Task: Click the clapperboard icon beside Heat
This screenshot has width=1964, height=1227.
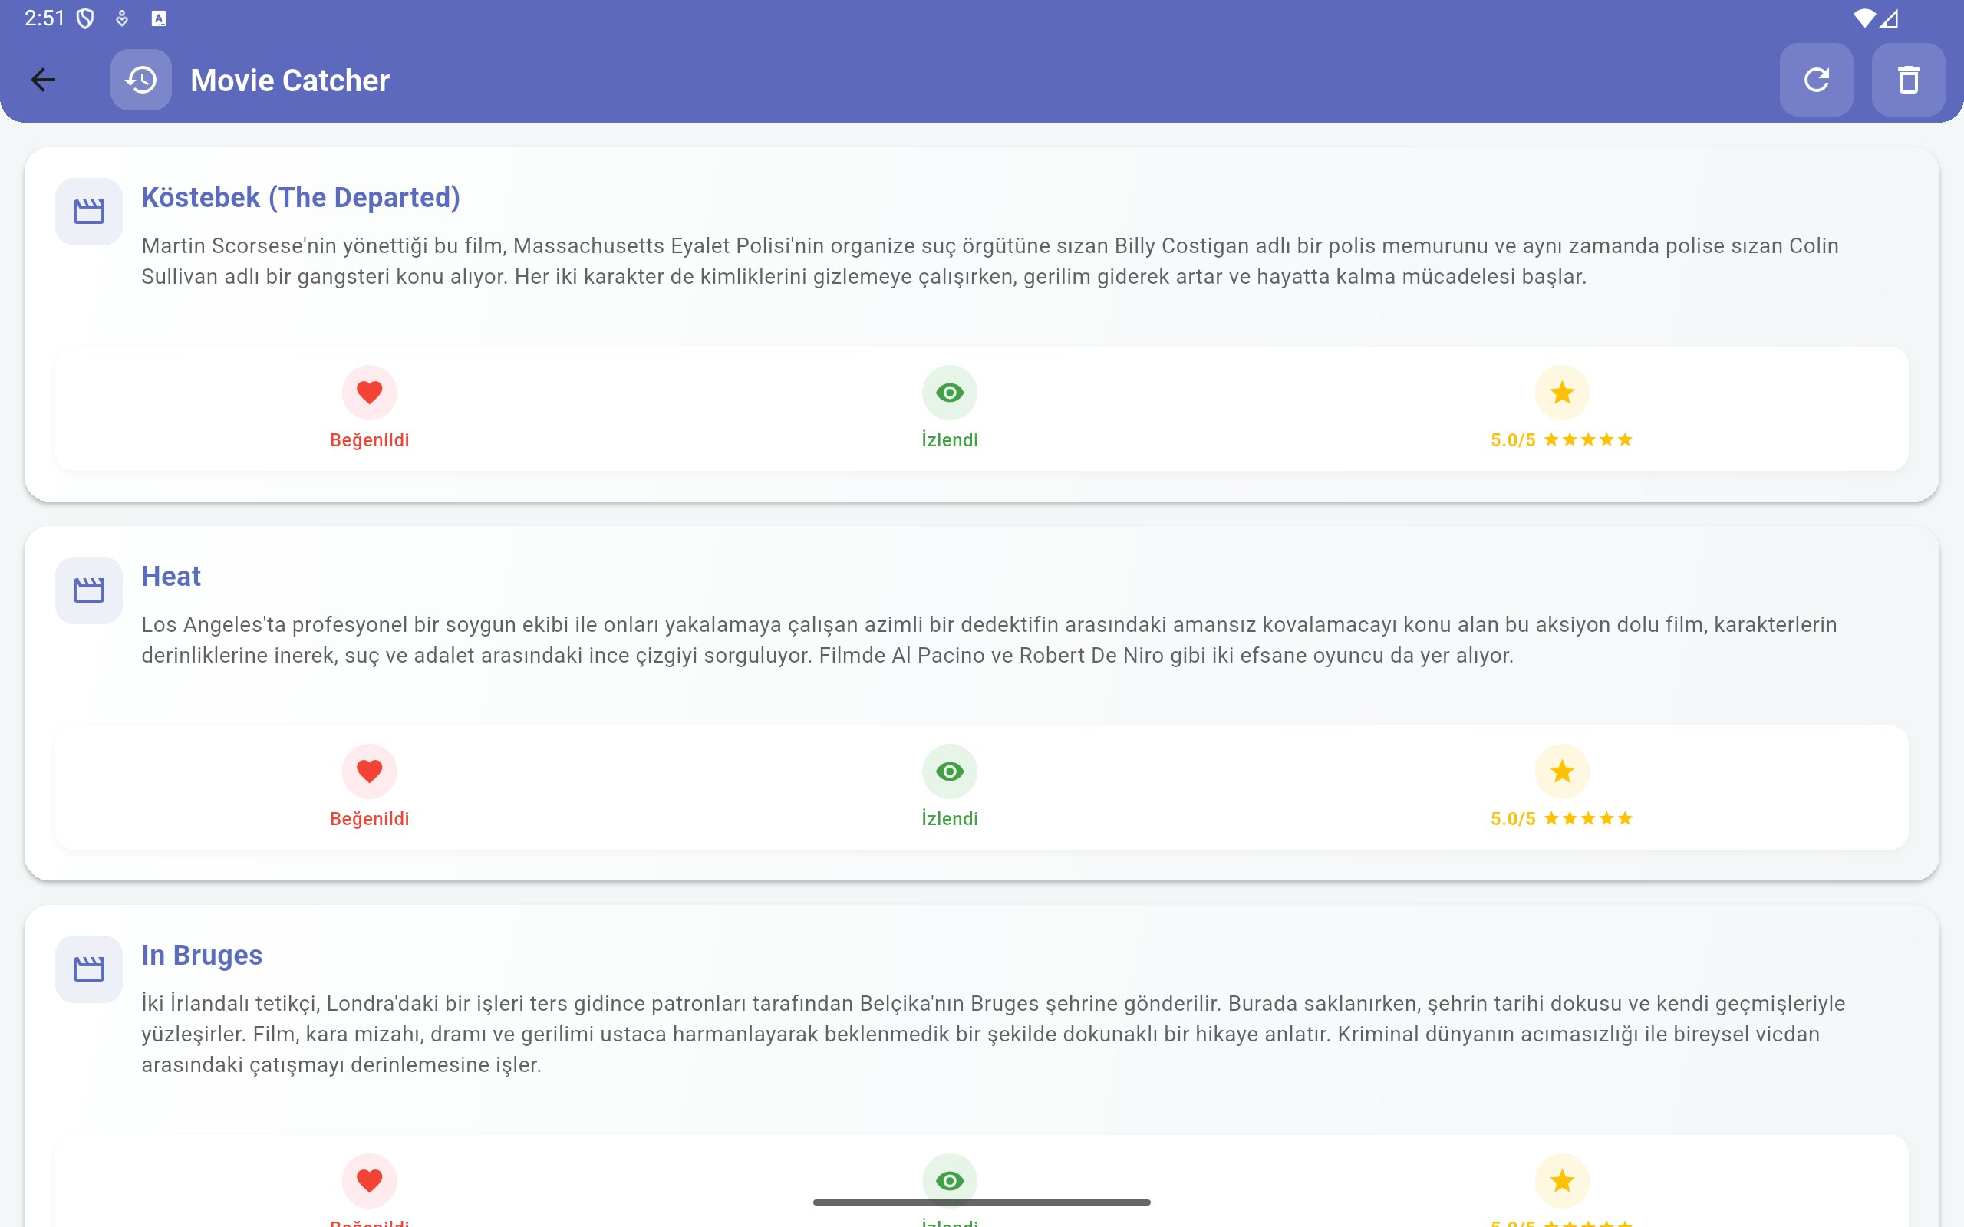Action: pos(88,590)
